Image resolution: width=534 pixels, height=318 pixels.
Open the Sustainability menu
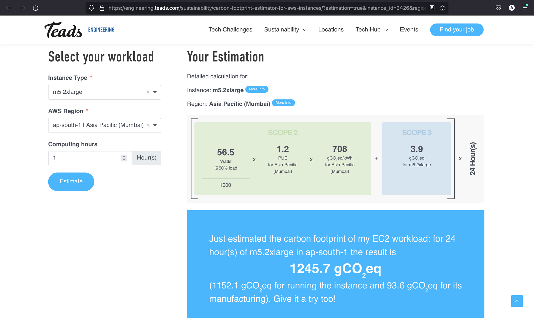pyautogui.click(x=285, y=30)
